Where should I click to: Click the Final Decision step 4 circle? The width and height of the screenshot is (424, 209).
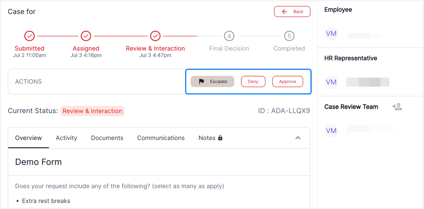tap(229, 36)
